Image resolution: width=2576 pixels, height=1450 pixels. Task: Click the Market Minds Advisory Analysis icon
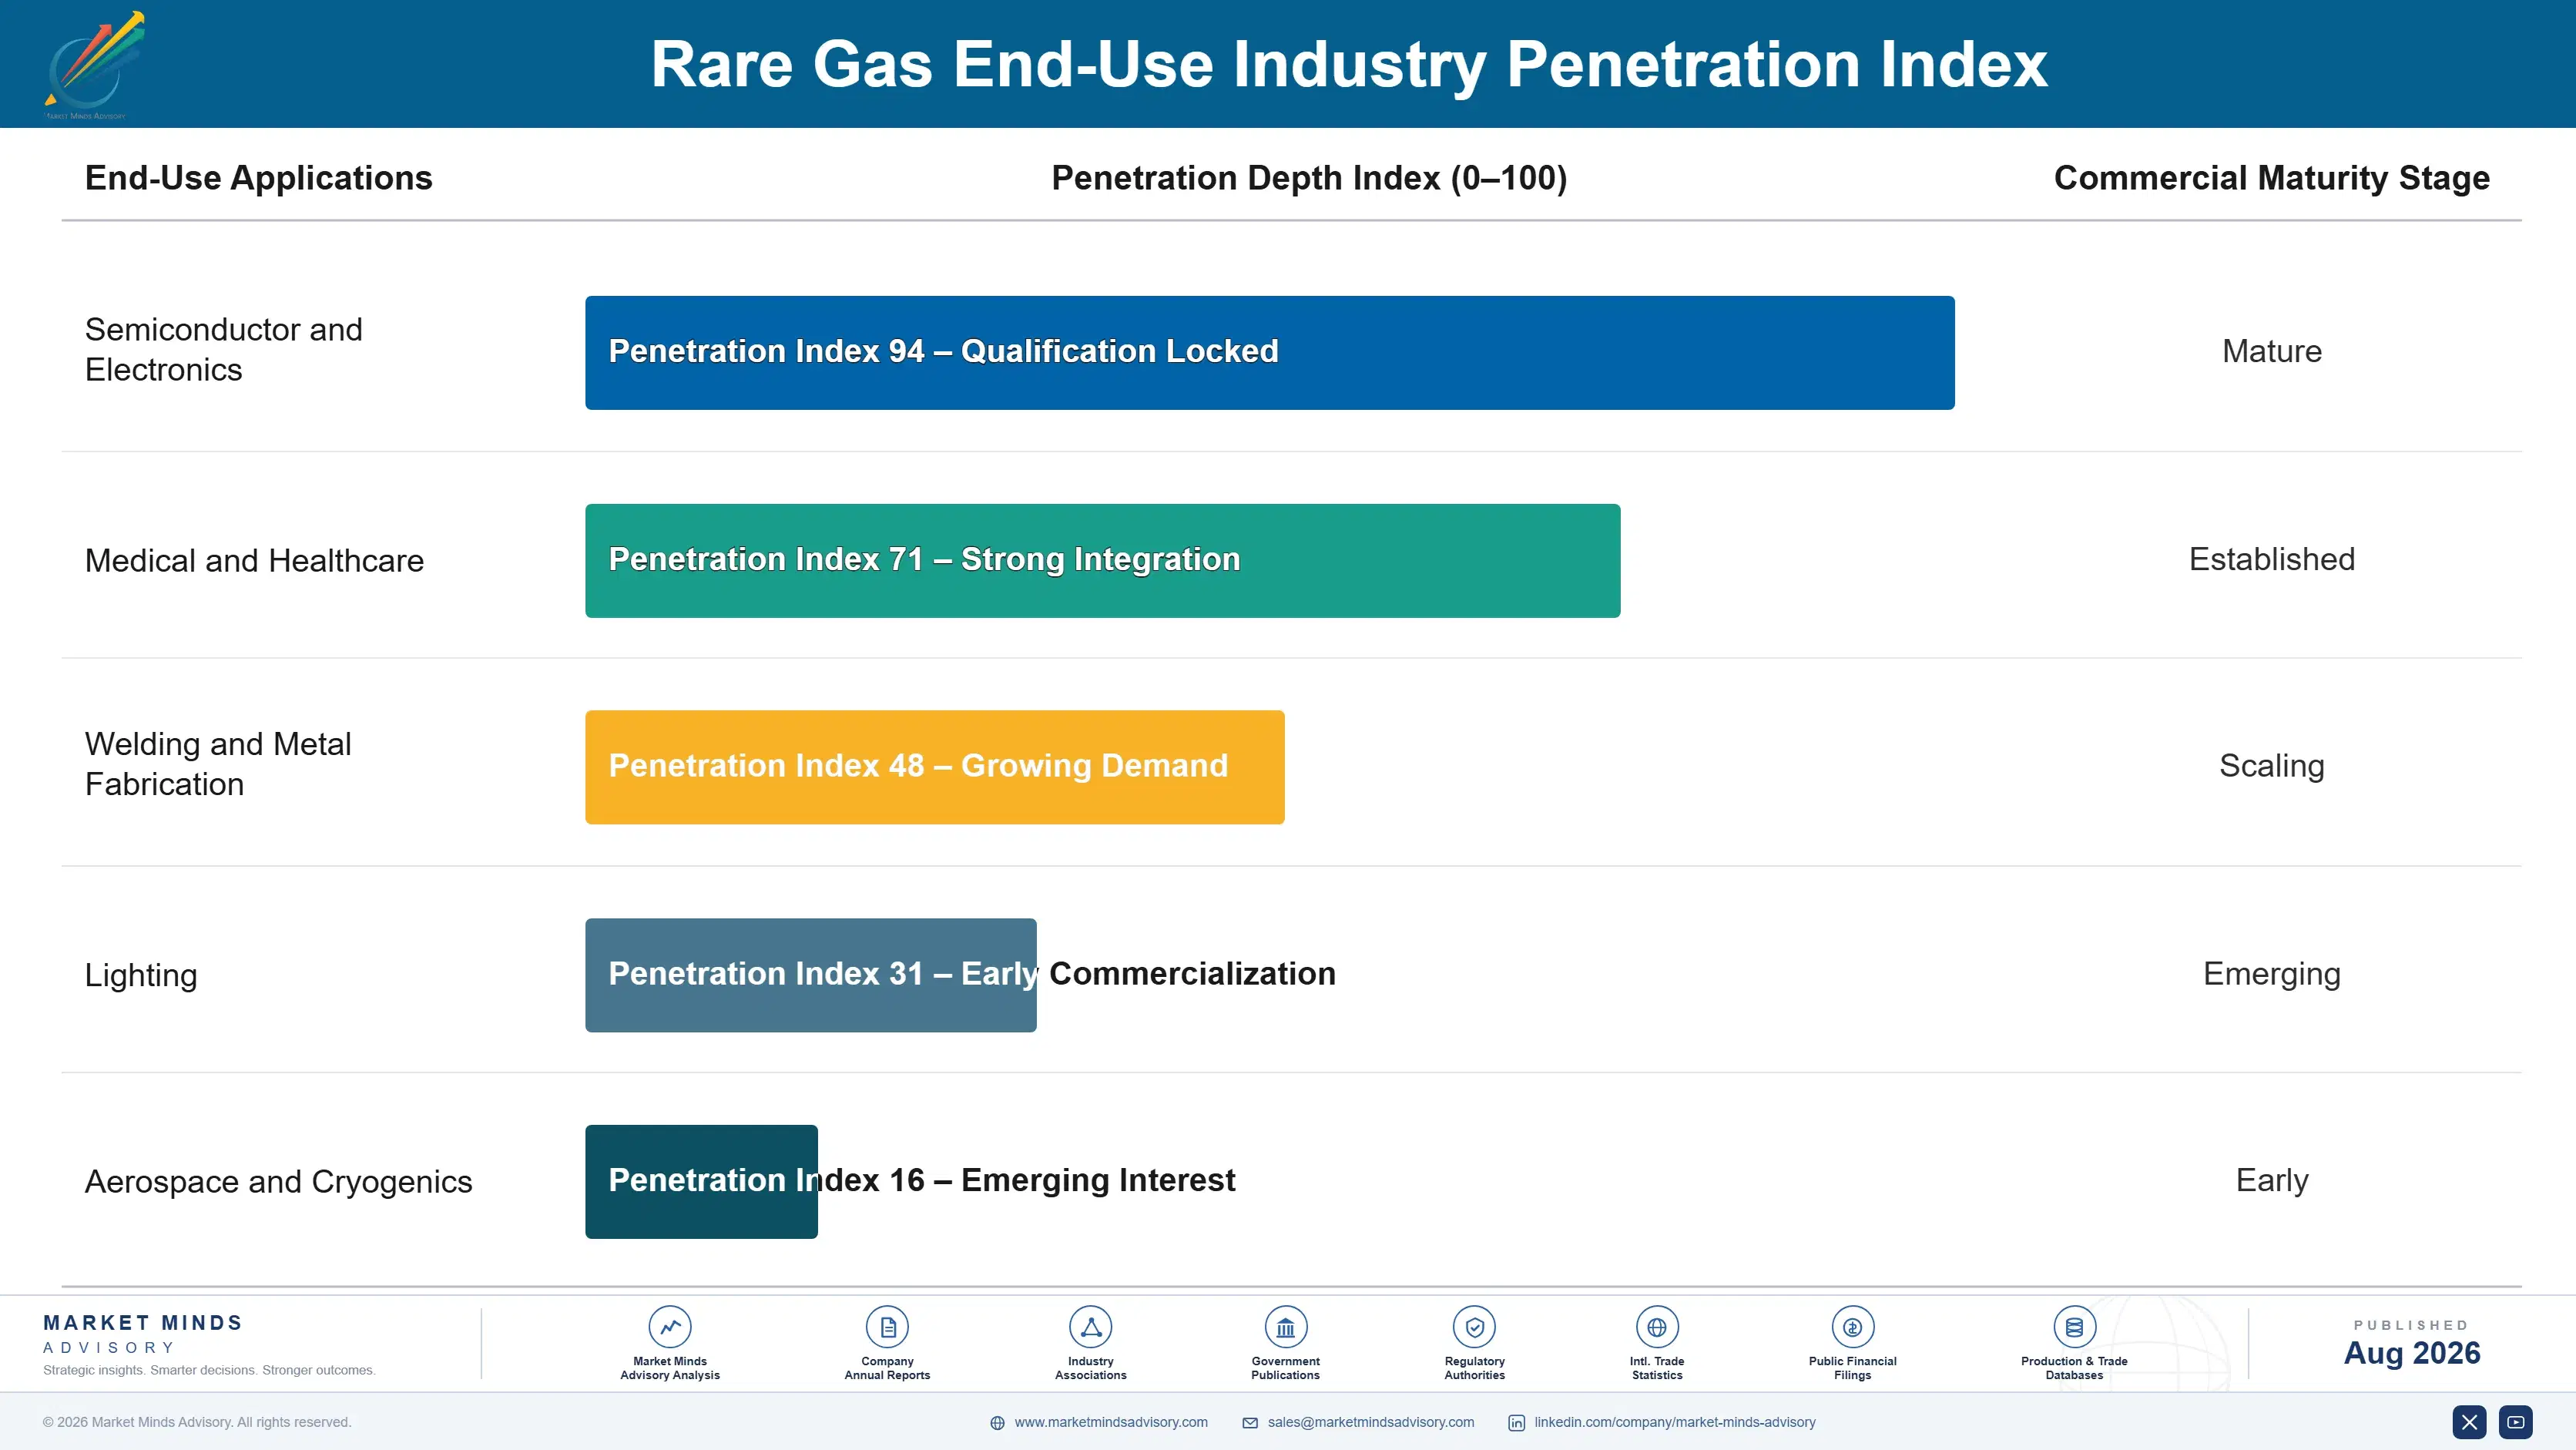click(670, 1327)
